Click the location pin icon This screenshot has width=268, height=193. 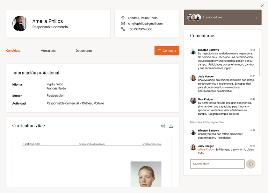click(x=123, y=18)
